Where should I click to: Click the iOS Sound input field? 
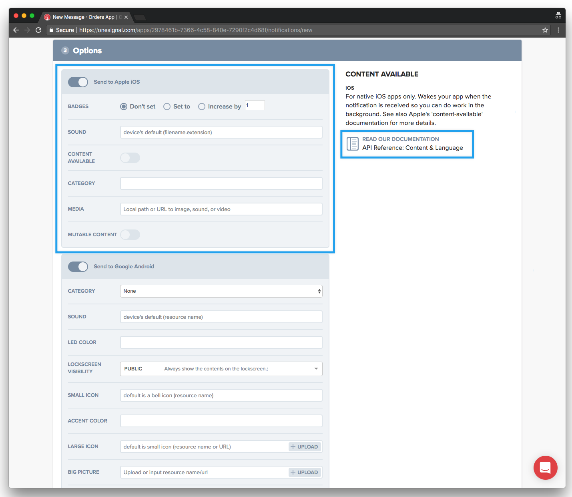221,132
